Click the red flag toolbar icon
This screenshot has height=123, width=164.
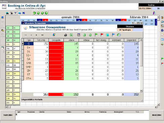pos(102,35)
